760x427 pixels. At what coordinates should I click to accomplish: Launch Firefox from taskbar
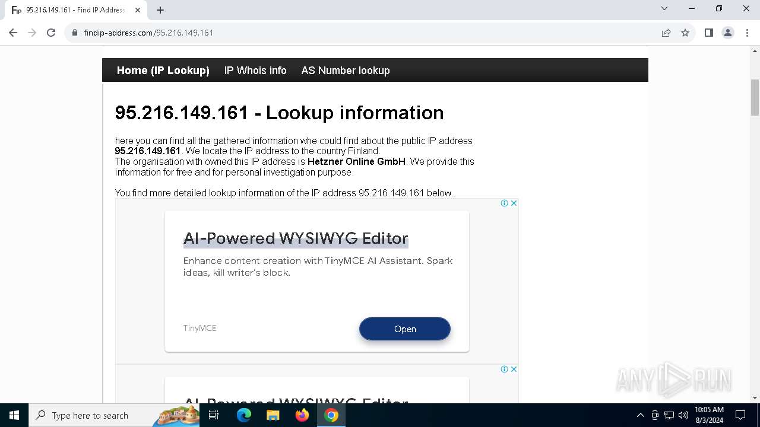pyautogui.click(x=302, y=415)
